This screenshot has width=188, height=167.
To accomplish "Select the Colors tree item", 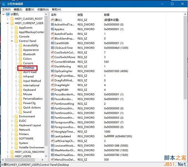I will click(x=27, y=59).
